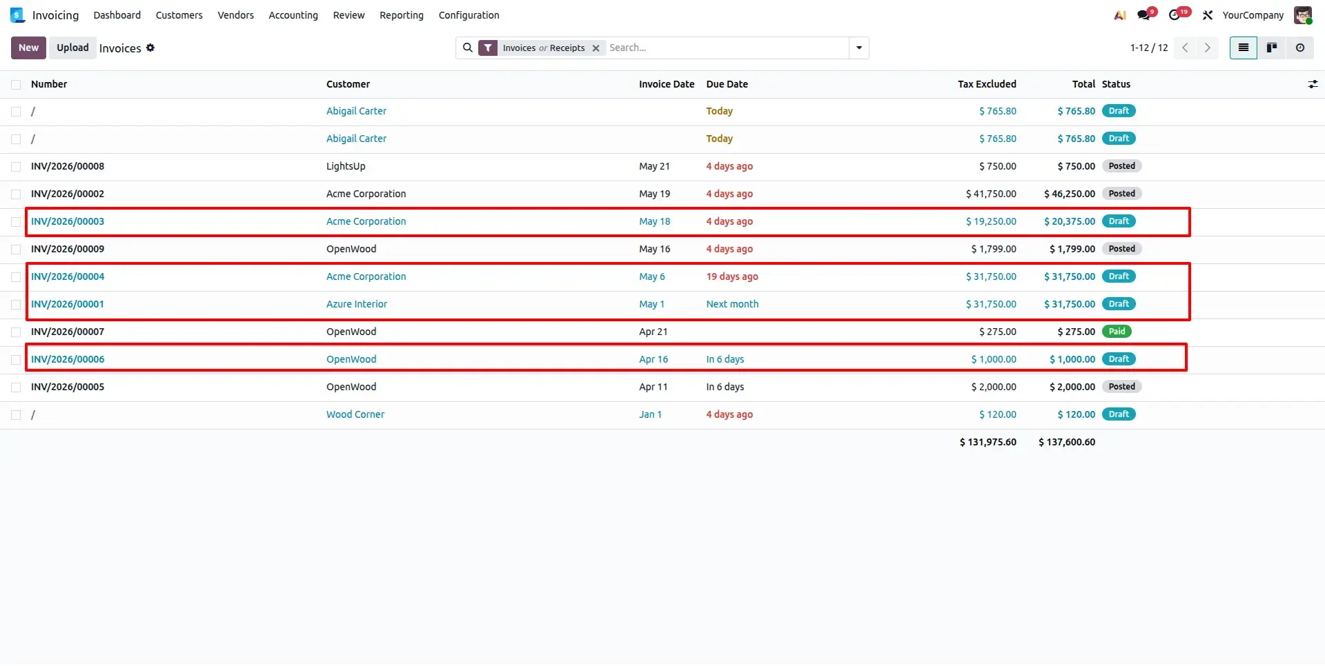Open the Invoicing app home icon
Image resolution: width=1325 pixels, height=666 pixels.
point(17,15)
